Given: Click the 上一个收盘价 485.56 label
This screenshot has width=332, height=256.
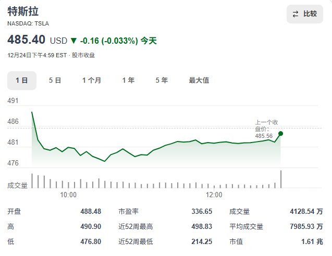Looking at the screenshot, I should tap(266, 129).
